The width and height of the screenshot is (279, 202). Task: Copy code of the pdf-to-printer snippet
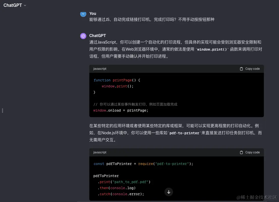[x=250, y=152]
